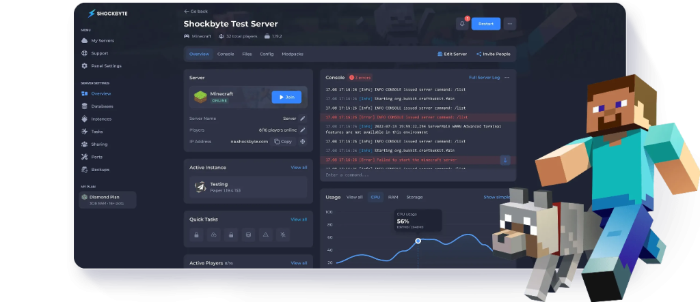Click the 3 errors badge in Console

(360, 78)
